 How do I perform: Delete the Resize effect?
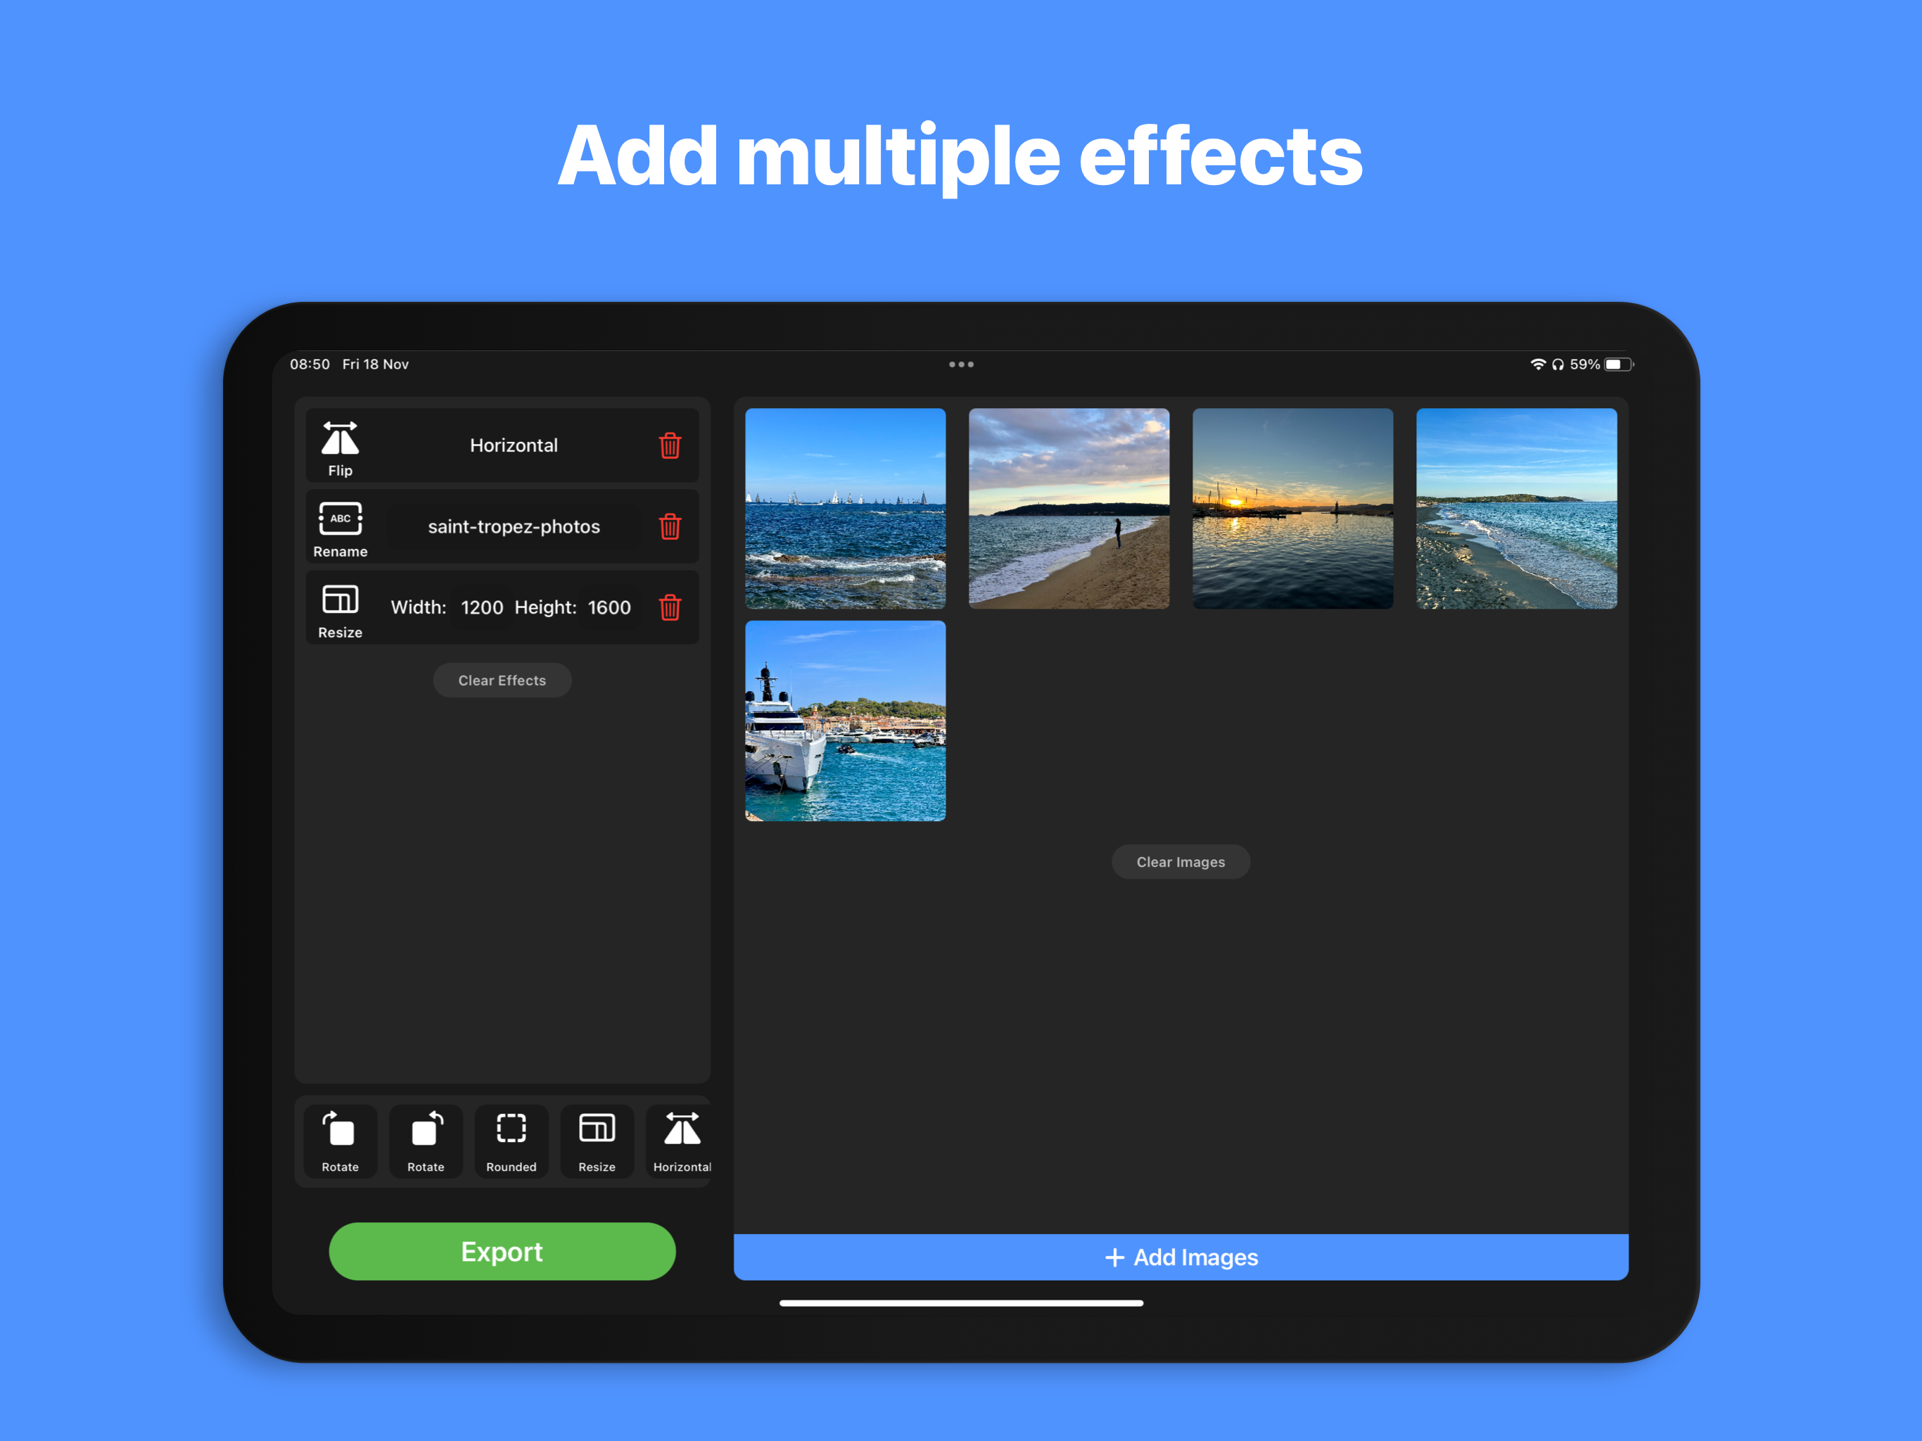coord(669,607)
